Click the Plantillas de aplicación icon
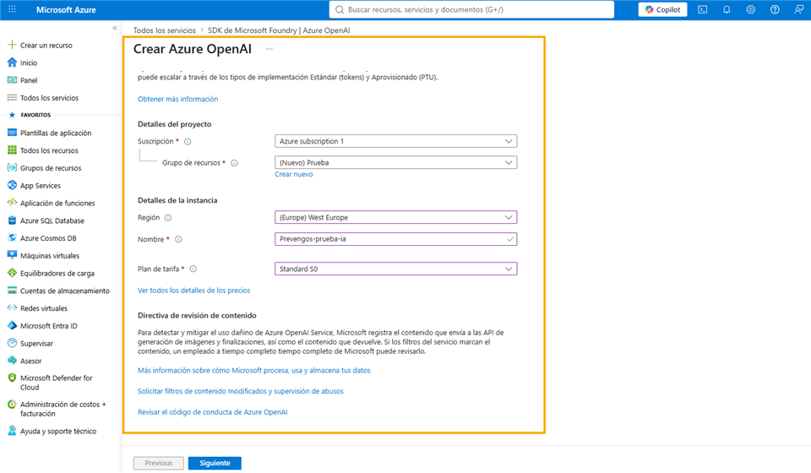This screenshot has height=473, width=811. [x=12, y=133]
